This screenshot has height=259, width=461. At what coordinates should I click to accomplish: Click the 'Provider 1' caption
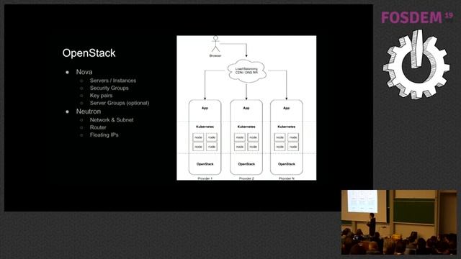[x=205, y=178]
